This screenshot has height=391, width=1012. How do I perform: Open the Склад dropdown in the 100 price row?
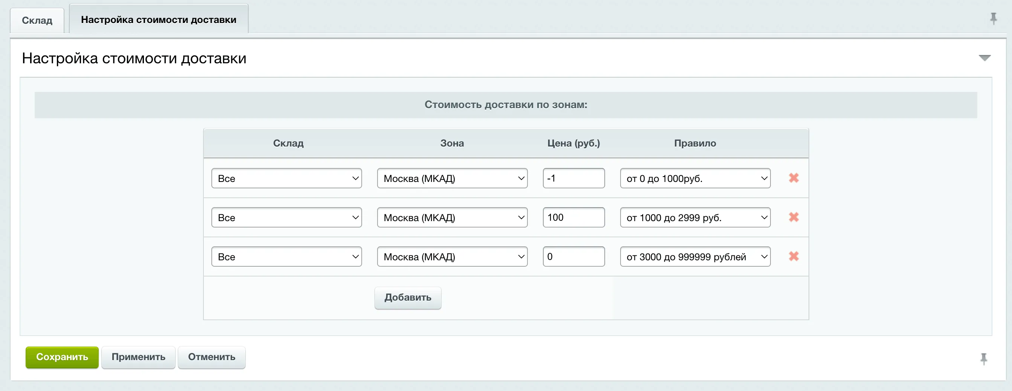(286, 218)
